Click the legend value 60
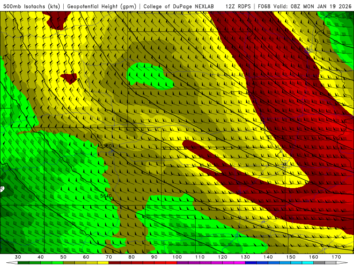 [x=86, y=257]
